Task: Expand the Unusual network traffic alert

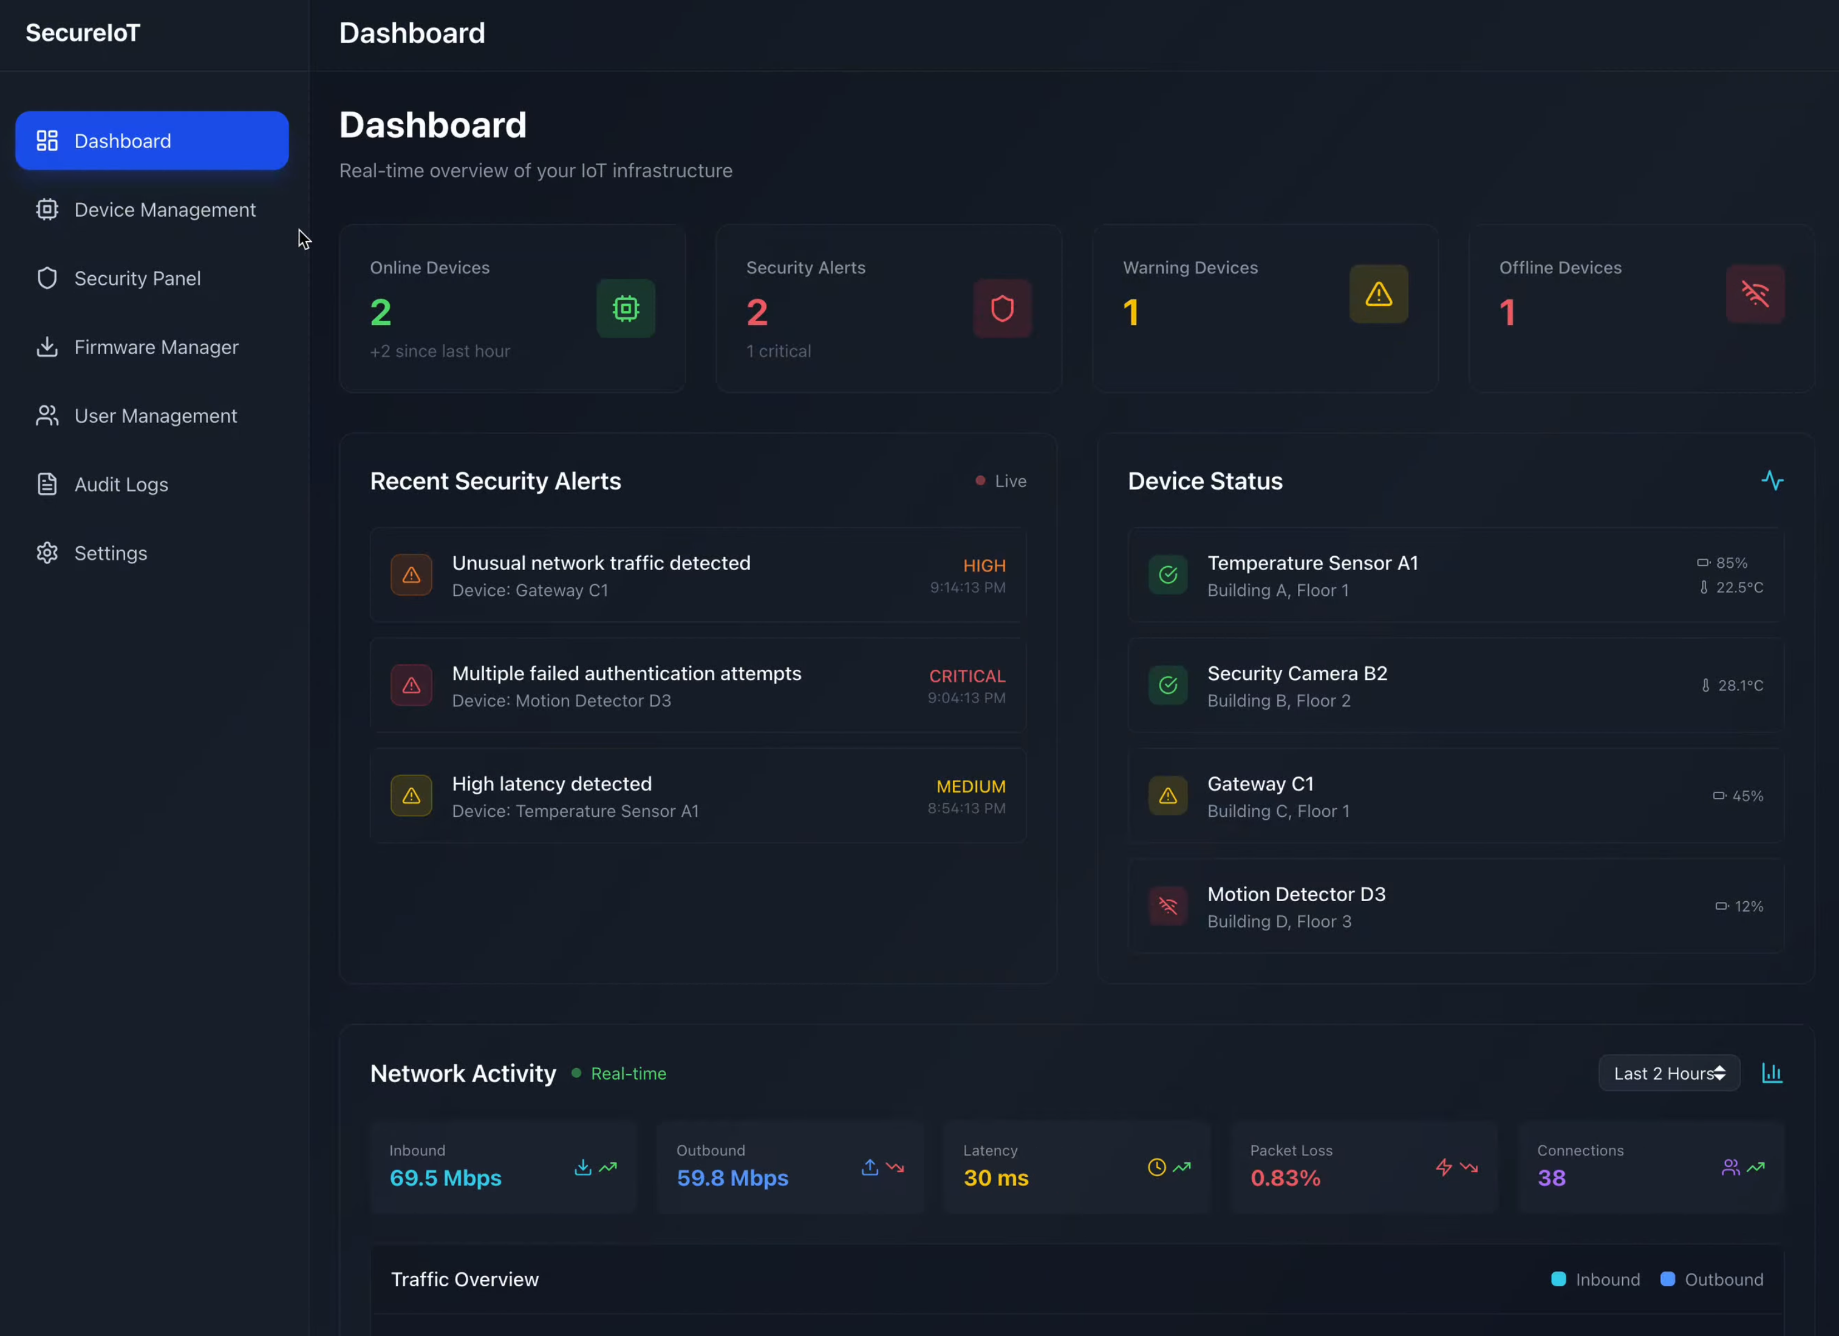Action: 697,574
